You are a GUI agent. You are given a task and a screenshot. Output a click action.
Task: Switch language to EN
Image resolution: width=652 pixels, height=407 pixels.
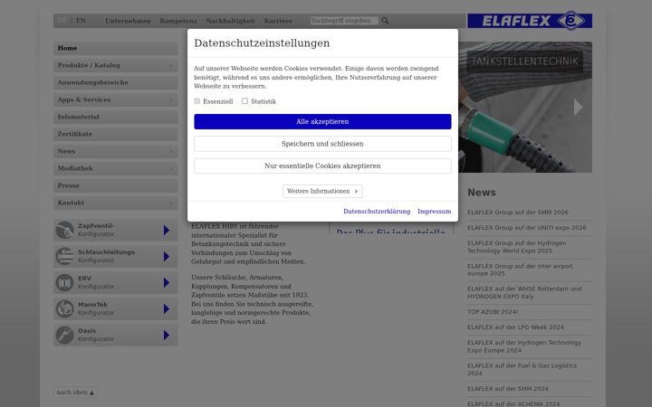pyautogui.click(x=81, y=20)
